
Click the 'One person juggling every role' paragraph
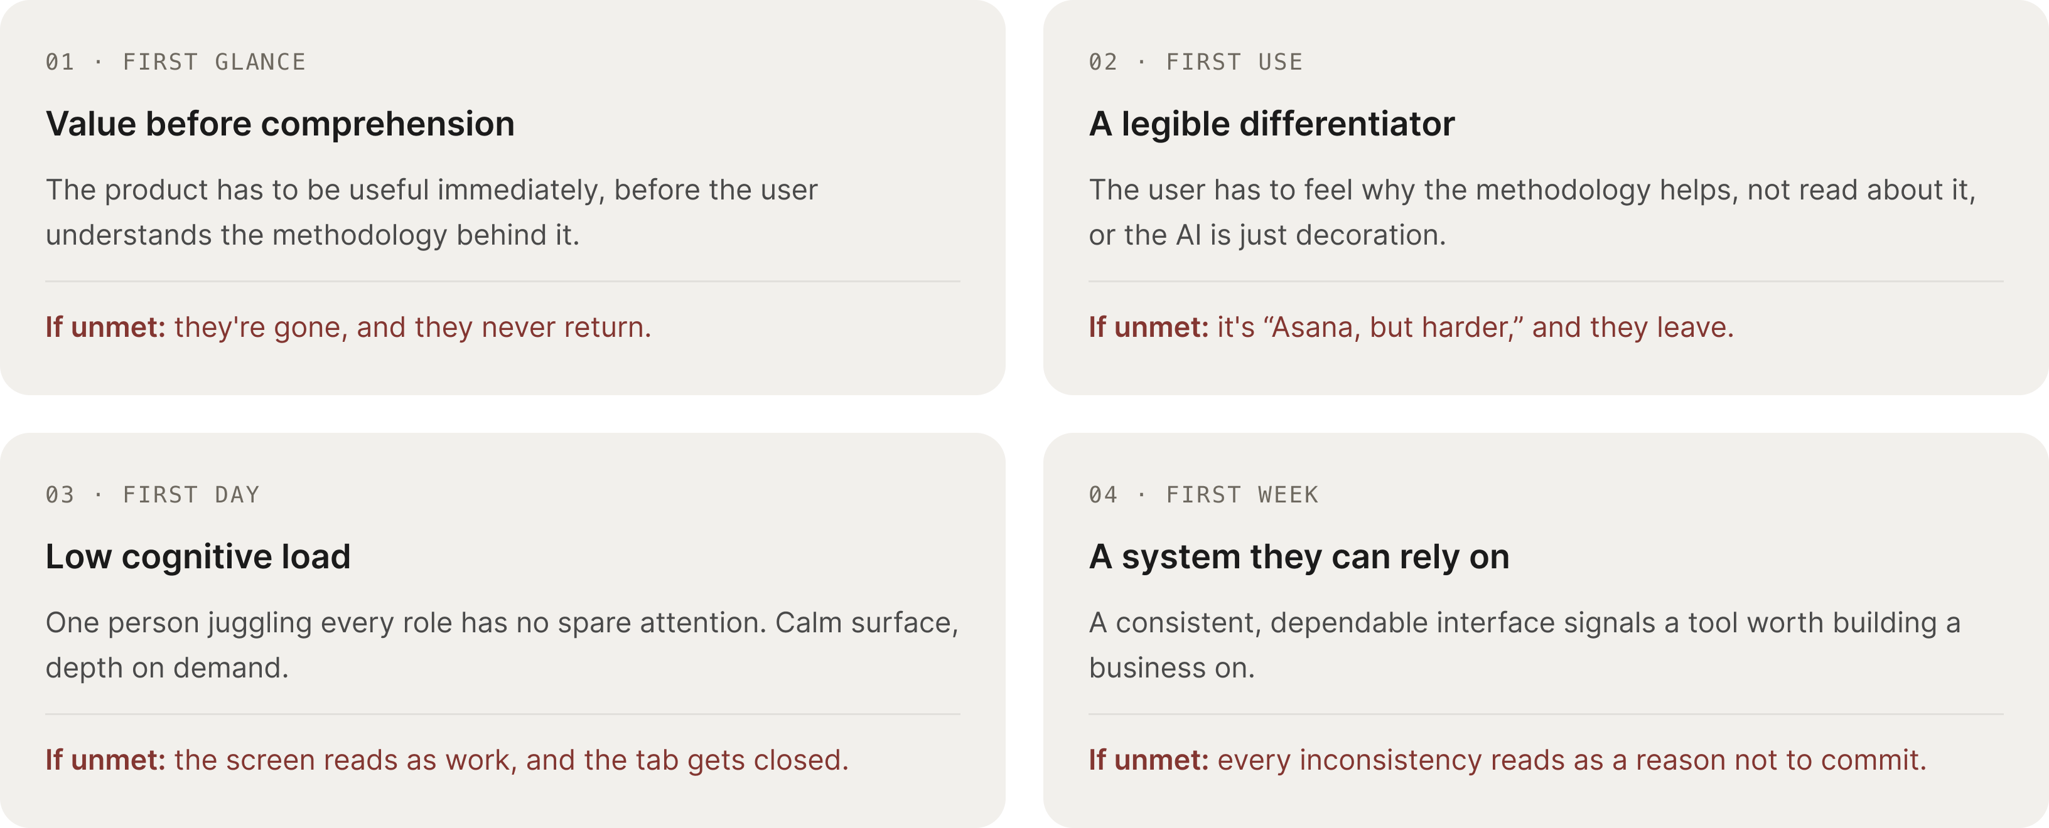point(502,644)
